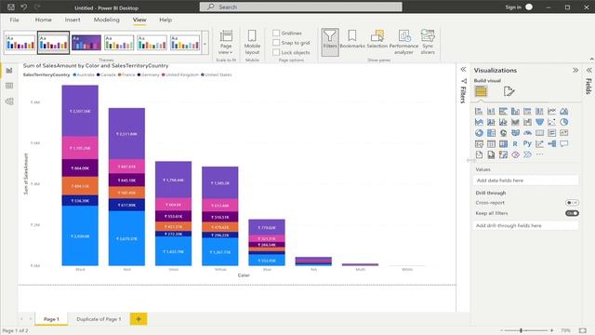Toggle the Filters pane button

(330, 42)
